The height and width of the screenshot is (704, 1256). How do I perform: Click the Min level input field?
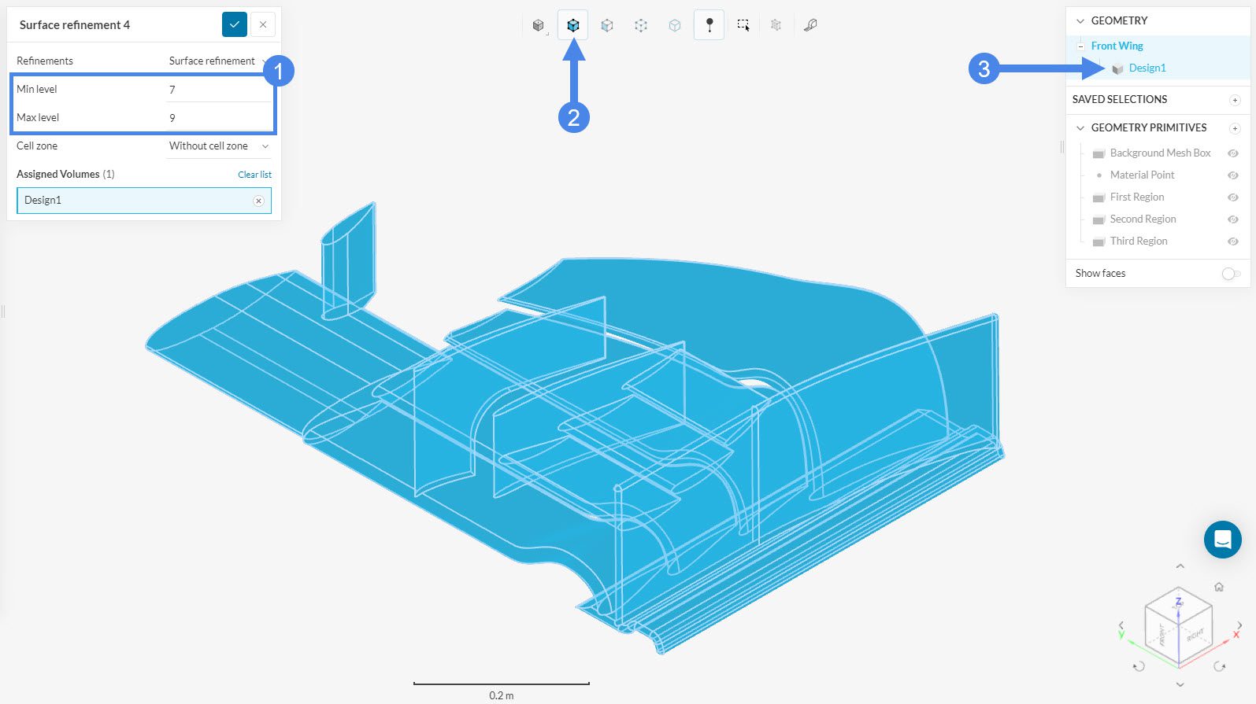pyautogui.click(x=218, y=90)
